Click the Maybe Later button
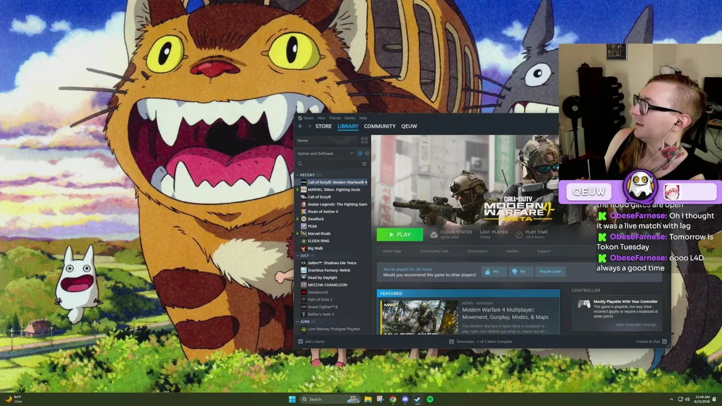The image size is (722, 406). pos(551,271)
